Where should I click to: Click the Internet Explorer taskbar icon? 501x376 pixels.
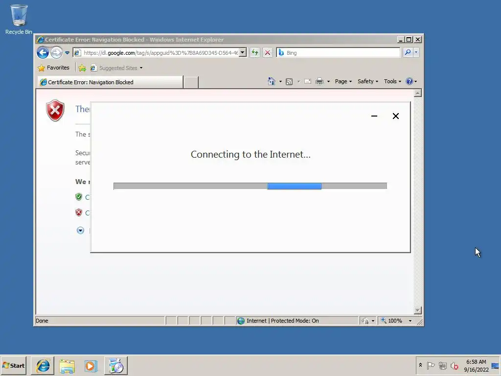click(43, 366)
